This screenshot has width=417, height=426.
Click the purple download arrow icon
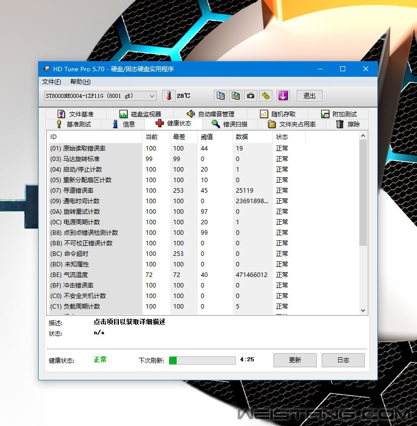[283, 96]
